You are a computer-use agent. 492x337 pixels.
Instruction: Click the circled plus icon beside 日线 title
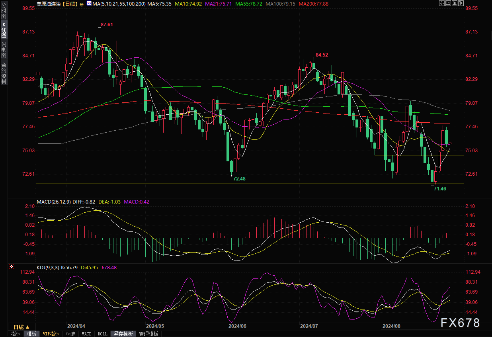click(82, 4)
